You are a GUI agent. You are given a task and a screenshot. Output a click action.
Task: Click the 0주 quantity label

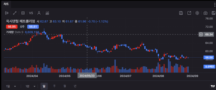tap(22, 27)
